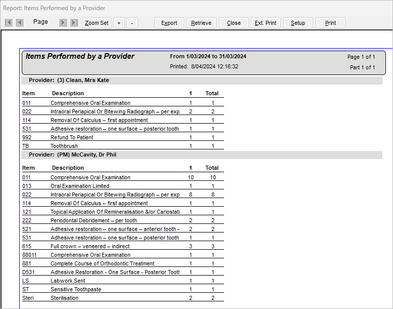This screenshot has width=393, height=309.
Task: Open report Setup
Action: pyautogui.click(x=298, y=23)
